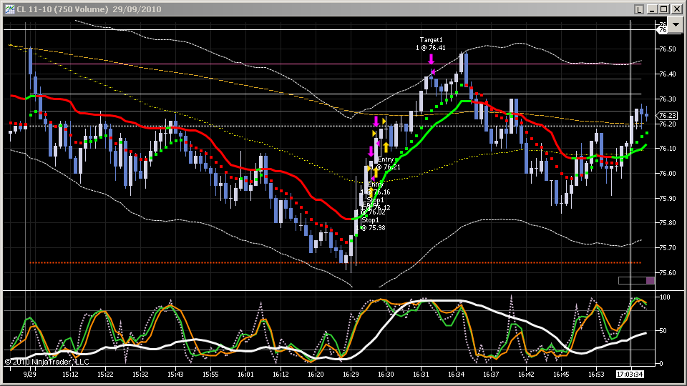Click the 15:55 time axis label
This screenshot has width=687, height=386.
coord(210,374)
